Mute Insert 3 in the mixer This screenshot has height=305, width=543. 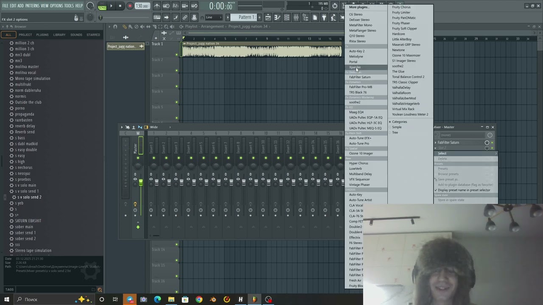[x=178, y=158]
